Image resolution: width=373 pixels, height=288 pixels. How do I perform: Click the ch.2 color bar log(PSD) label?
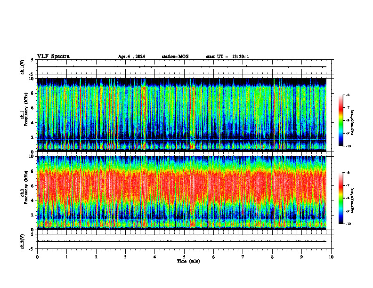point(353,200)
